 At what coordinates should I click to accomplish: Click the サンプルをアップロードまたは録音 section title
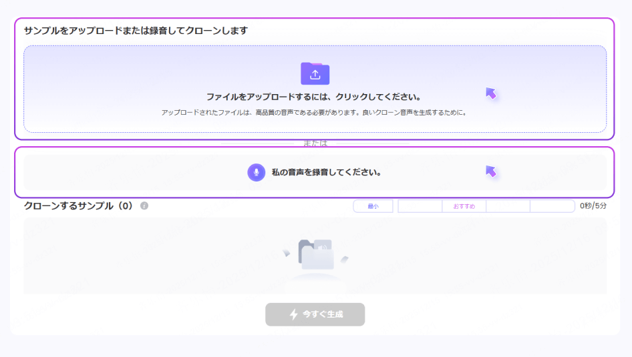click(x=136, y=31)
